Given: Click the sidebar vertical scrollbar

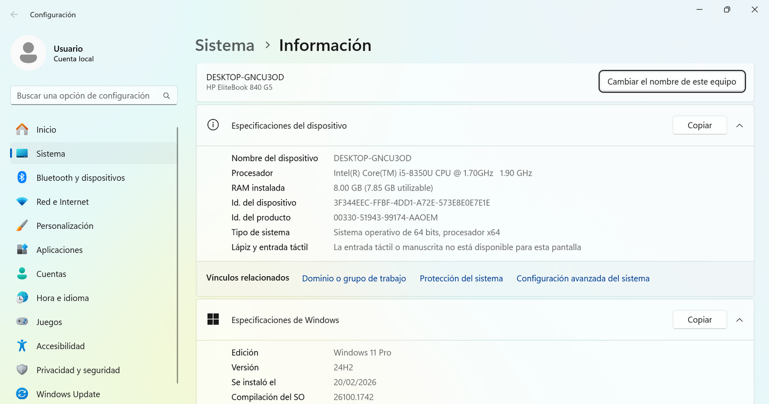Looking at the screenshot, I should [x=177, y=255].
